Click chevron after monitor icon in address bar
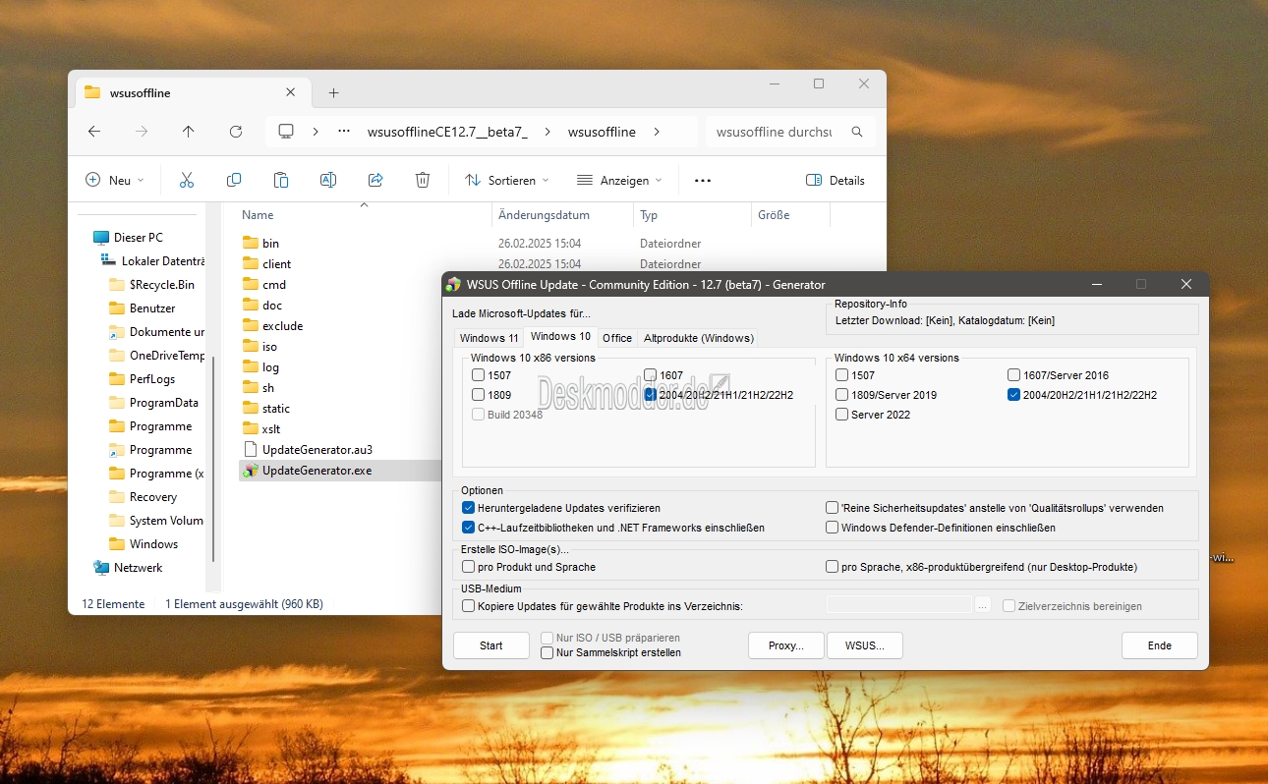Image resolution: width=1268 pixels, height=784 pixels. click(x=315, y=132)
